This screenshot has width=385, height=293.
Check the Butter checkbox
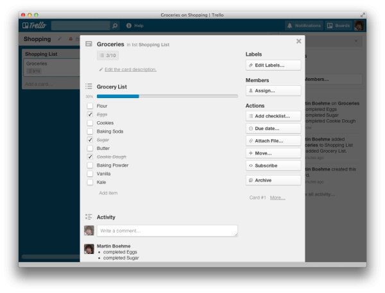tap(90, 148)
